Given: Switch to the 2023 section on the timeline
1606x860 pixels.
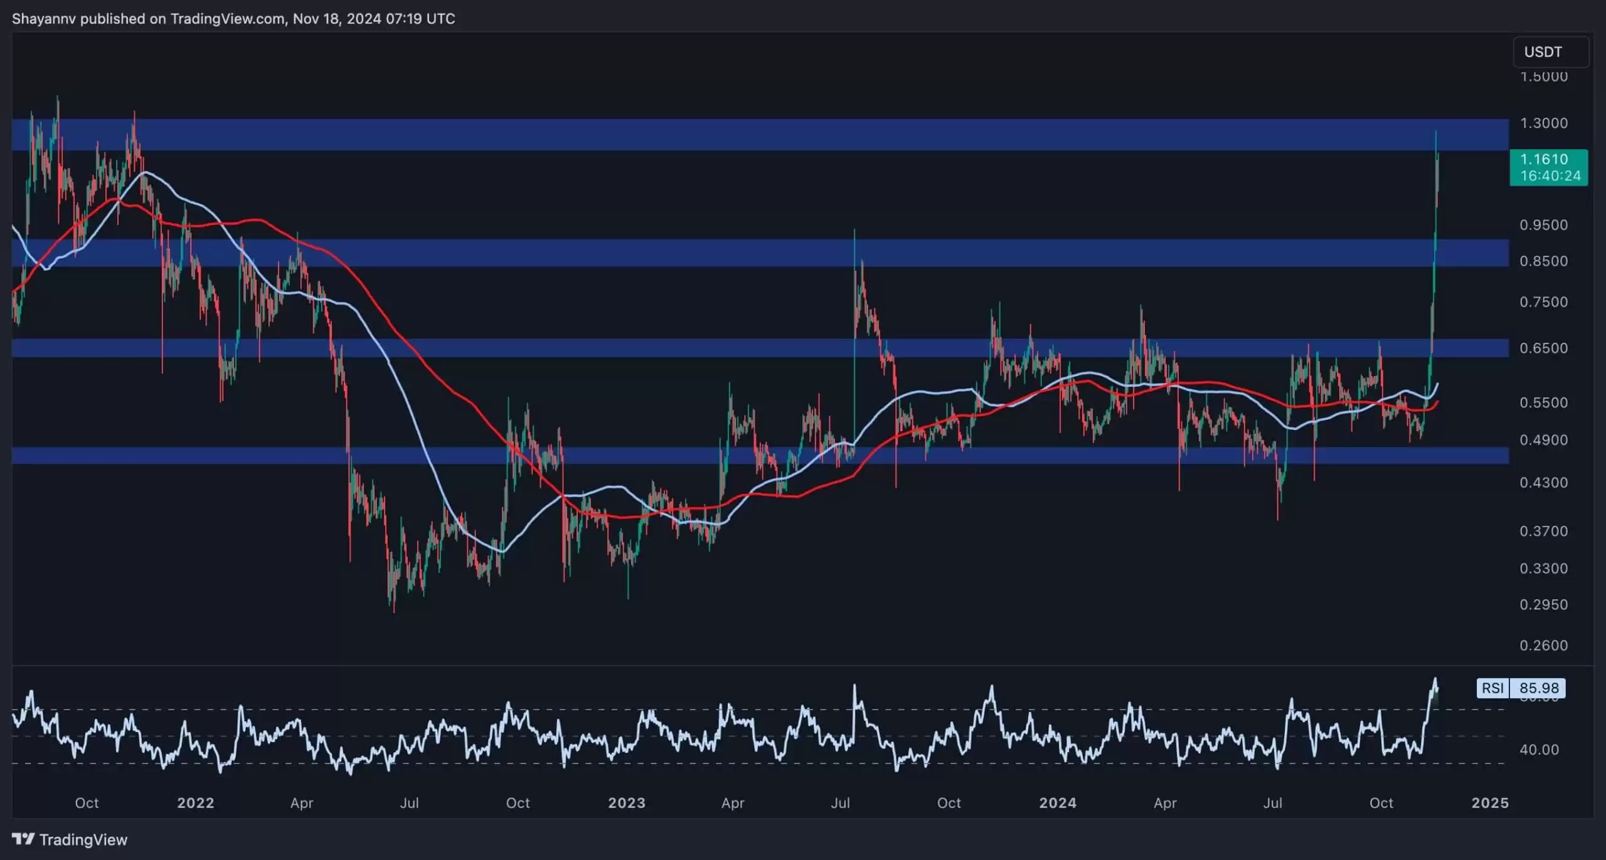Looking at the screenshot, I should point(627,803).
